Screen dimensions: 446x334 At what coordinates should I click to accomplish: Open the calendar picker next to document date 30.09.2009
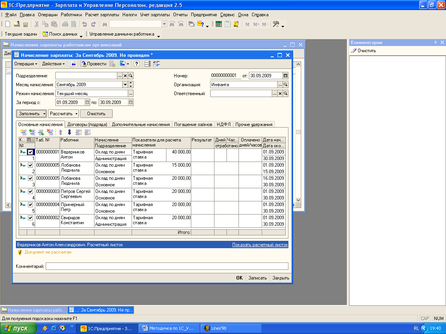(286, 75)
